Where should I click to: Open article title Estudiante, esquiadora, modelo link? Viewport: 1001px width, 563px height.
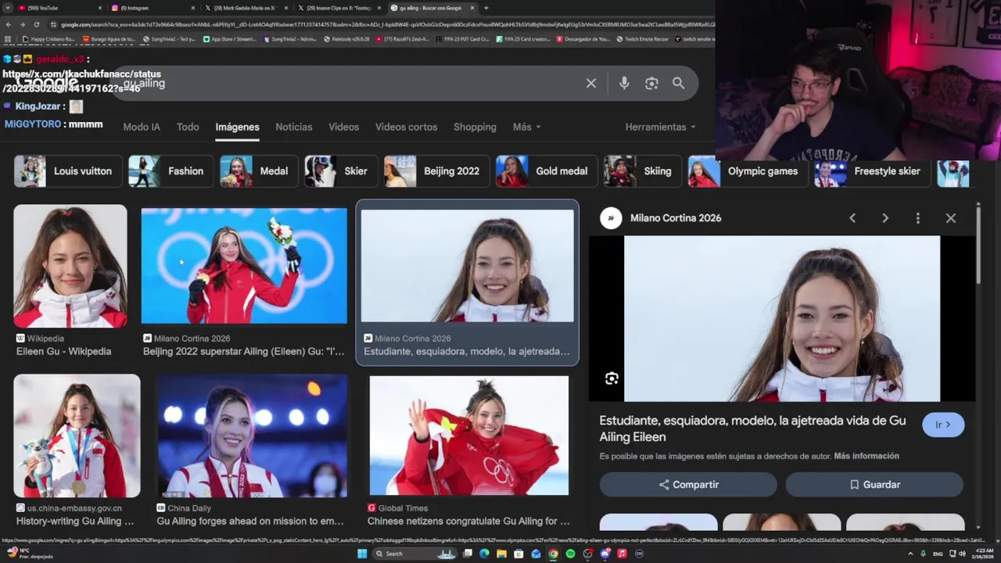point(752,429)
